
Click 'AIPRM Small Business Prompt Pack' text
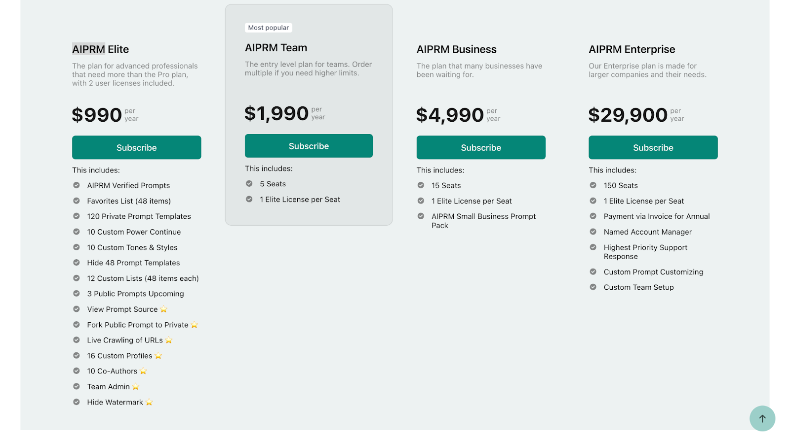click(483, 221)
